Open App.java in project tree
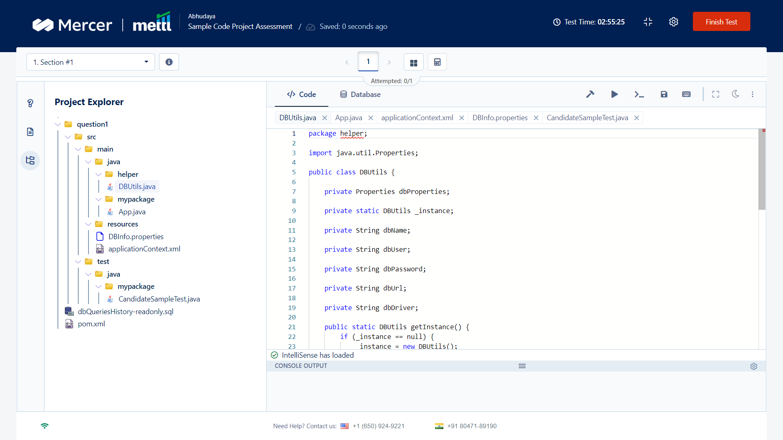Image resolution: width=783 pixels, height=440 pixels. [132, 212]
